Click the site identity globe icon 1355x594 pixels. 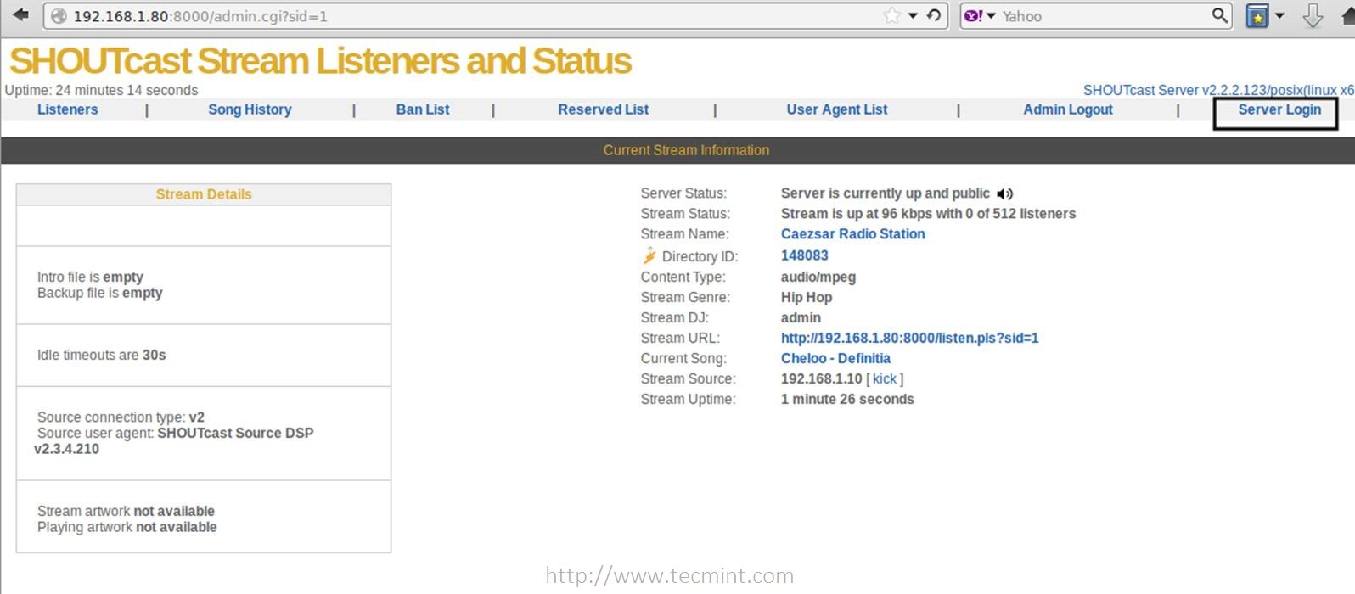pos(59,15)
